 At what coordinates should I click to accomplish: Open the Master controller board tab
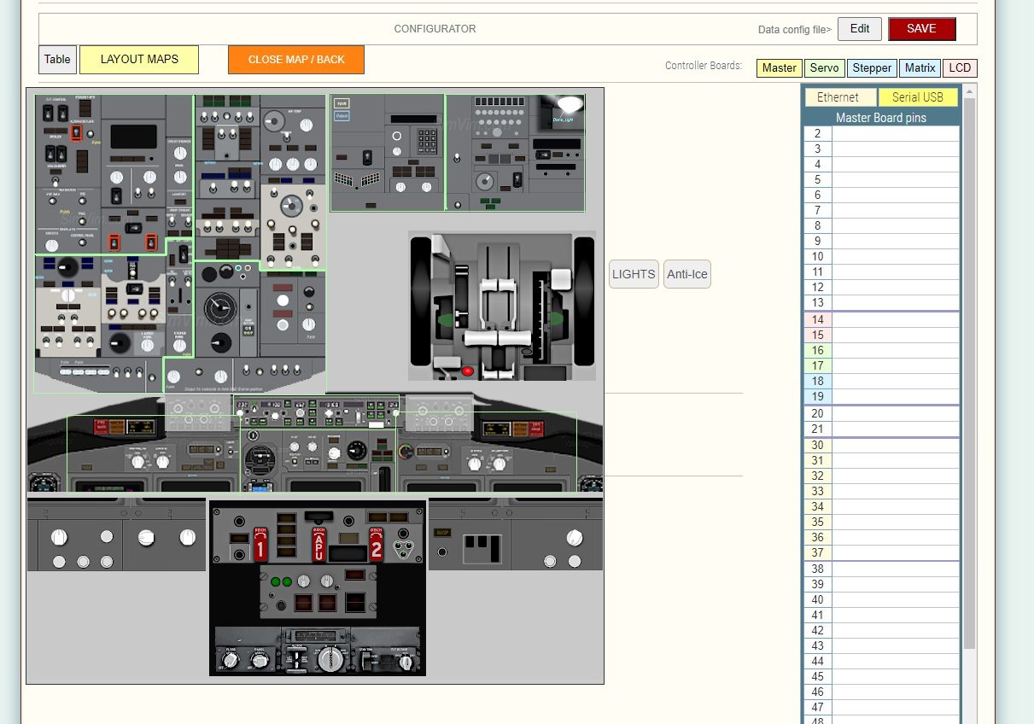(x=779, y=68)
